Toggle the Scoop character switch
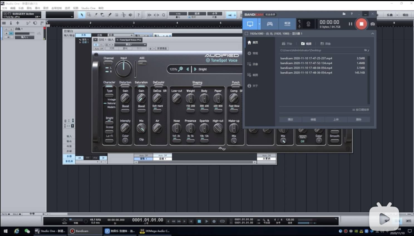414x236 pixels. tap(109, 131)
